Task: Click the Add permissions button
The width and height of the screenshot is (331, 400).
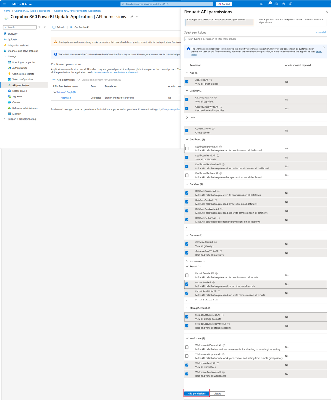Action: pyautogui.click(x=197, y=394)
